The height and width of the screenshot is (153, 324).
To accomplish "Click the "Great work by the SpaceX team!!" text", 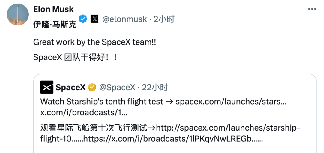I will point(95,42).
